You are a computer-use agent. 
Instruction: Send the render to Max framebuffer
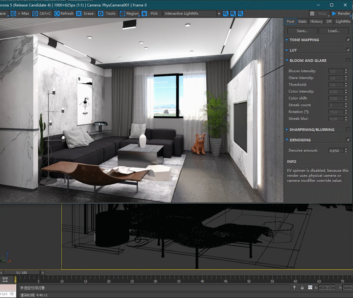[x=20, y=14]
